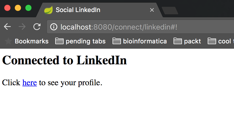Click the green maximize window button
Screen dimensions: 234x114
pos(28,8)
